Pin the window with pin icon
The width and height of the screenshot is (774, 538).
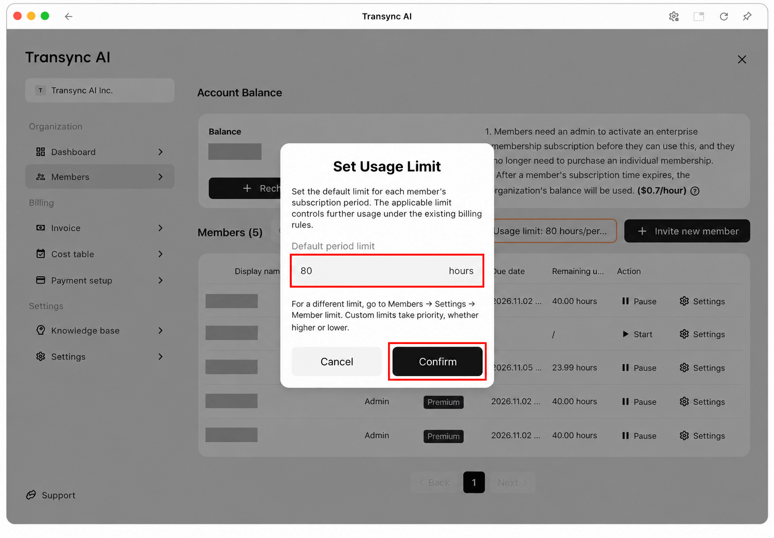747,16
